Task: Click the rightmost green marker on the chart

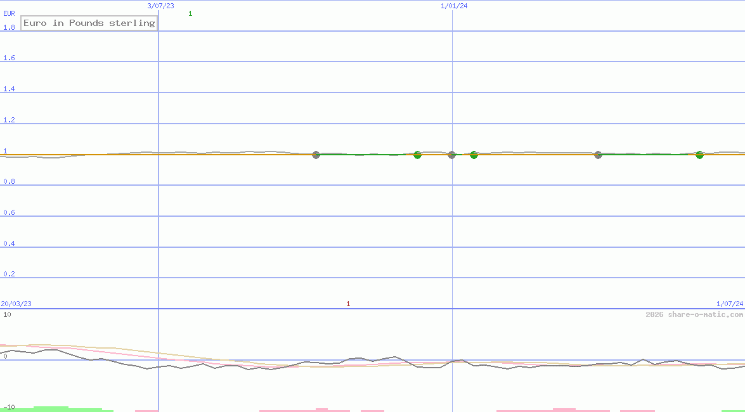Action: pos(699,155)
